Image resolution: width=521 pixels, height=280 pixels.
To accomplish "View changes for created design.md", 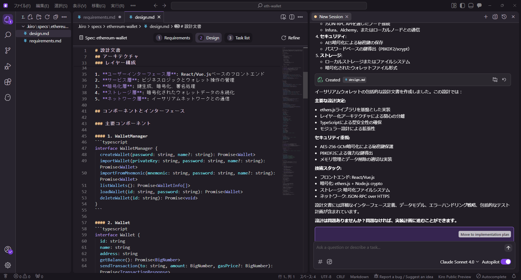I will tap(495, 80).
